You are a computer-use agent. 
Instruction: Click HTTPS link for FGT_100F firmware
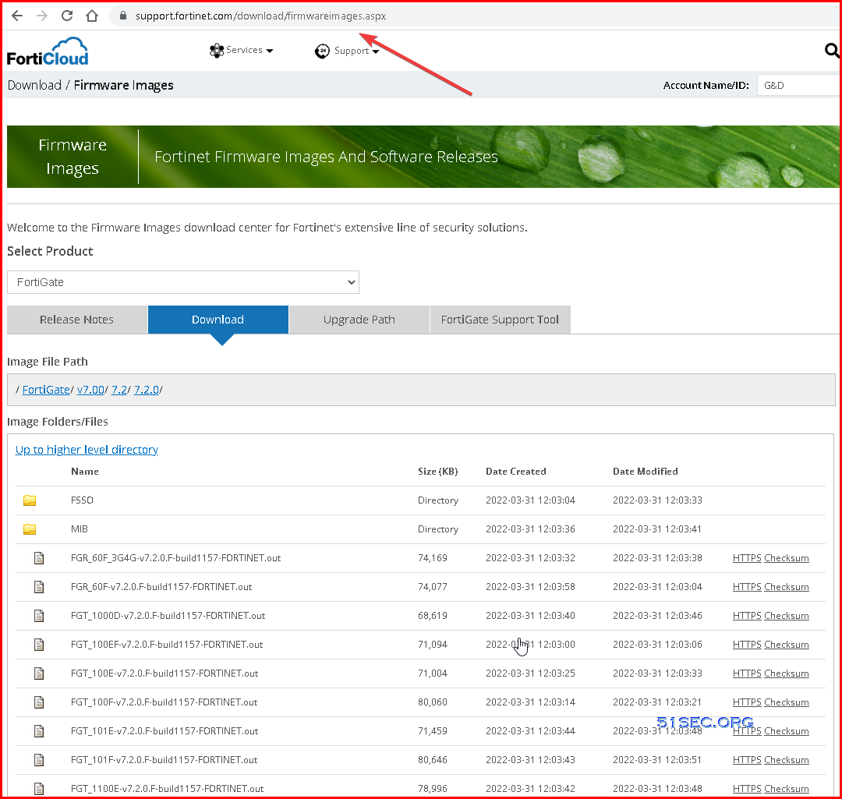click(x=747, y=702)
